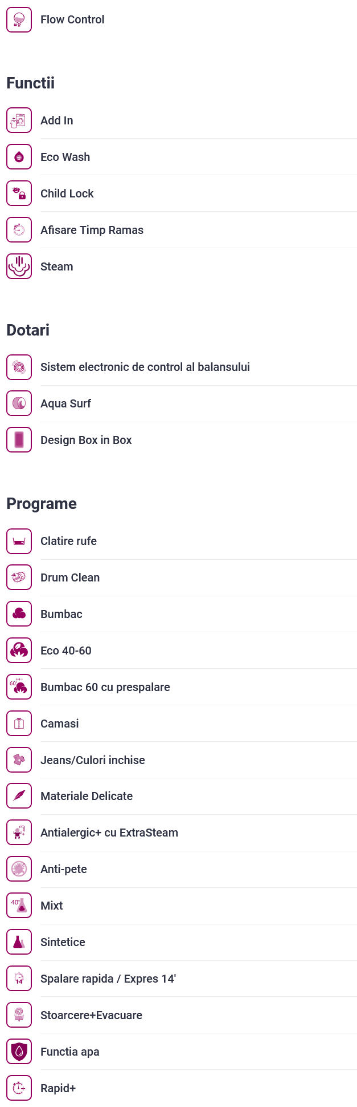Click the Programe section heading

(x=42, y=504)
